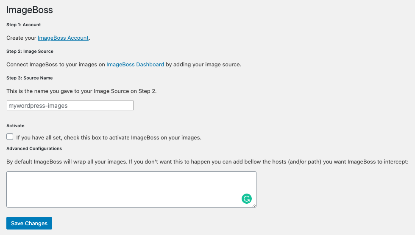Click the 'Advanced Configurations' heading
This screenshot has height=235, width=415.
(34, 149)
